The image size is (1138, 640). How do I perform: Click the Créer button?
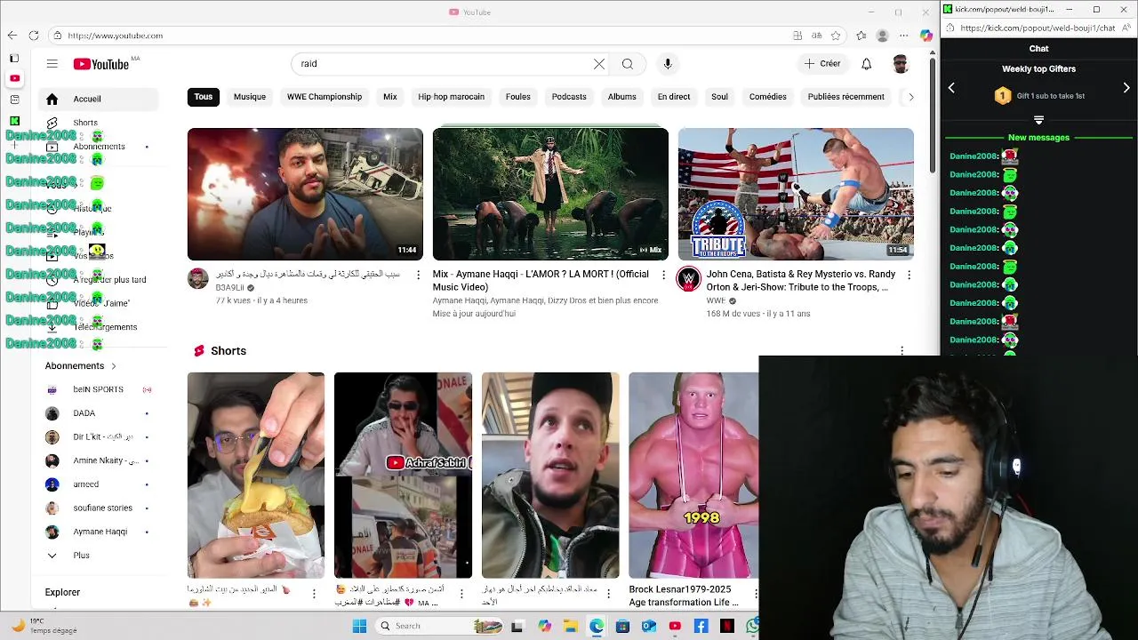pos(821,64)
